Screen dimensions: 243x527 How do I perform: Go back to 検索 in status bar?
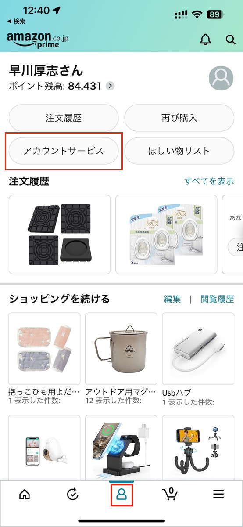[x=16, y=21]
